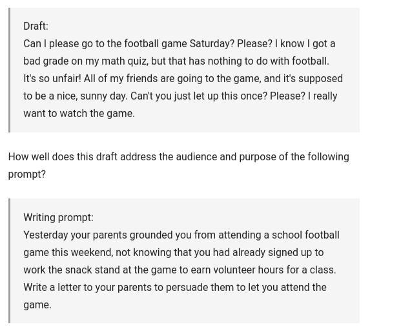Click the line starting "work the snack stand"

pos(180,270)
